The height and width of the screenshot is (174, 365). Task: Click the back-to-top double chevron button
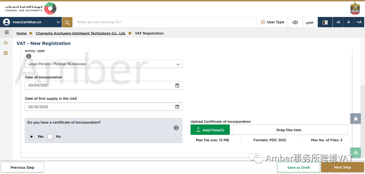pyautogui.click(x=355, y=153)
